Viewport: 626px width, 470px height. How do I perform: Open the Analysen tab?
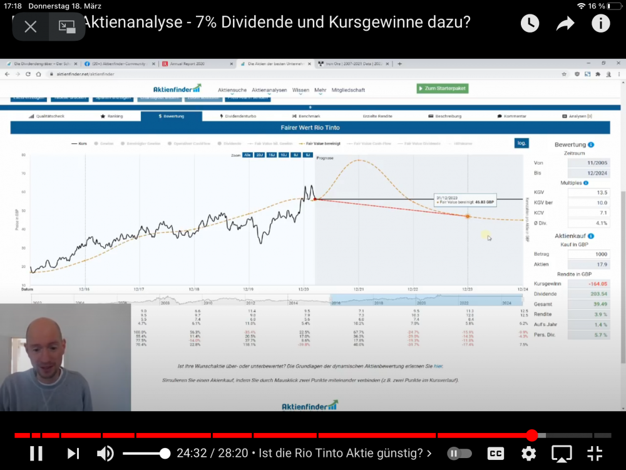[577, 117]
